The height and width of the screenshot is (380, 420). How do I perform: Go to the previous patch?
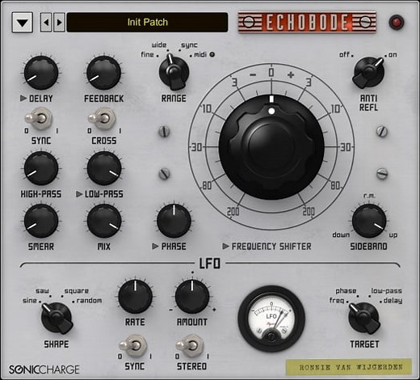point(46,23)
